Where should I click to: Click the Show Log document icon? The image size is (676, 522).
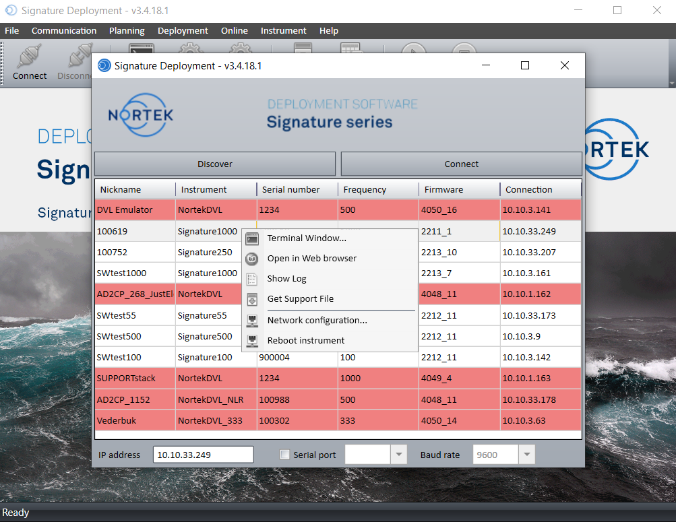click(252, 279)
